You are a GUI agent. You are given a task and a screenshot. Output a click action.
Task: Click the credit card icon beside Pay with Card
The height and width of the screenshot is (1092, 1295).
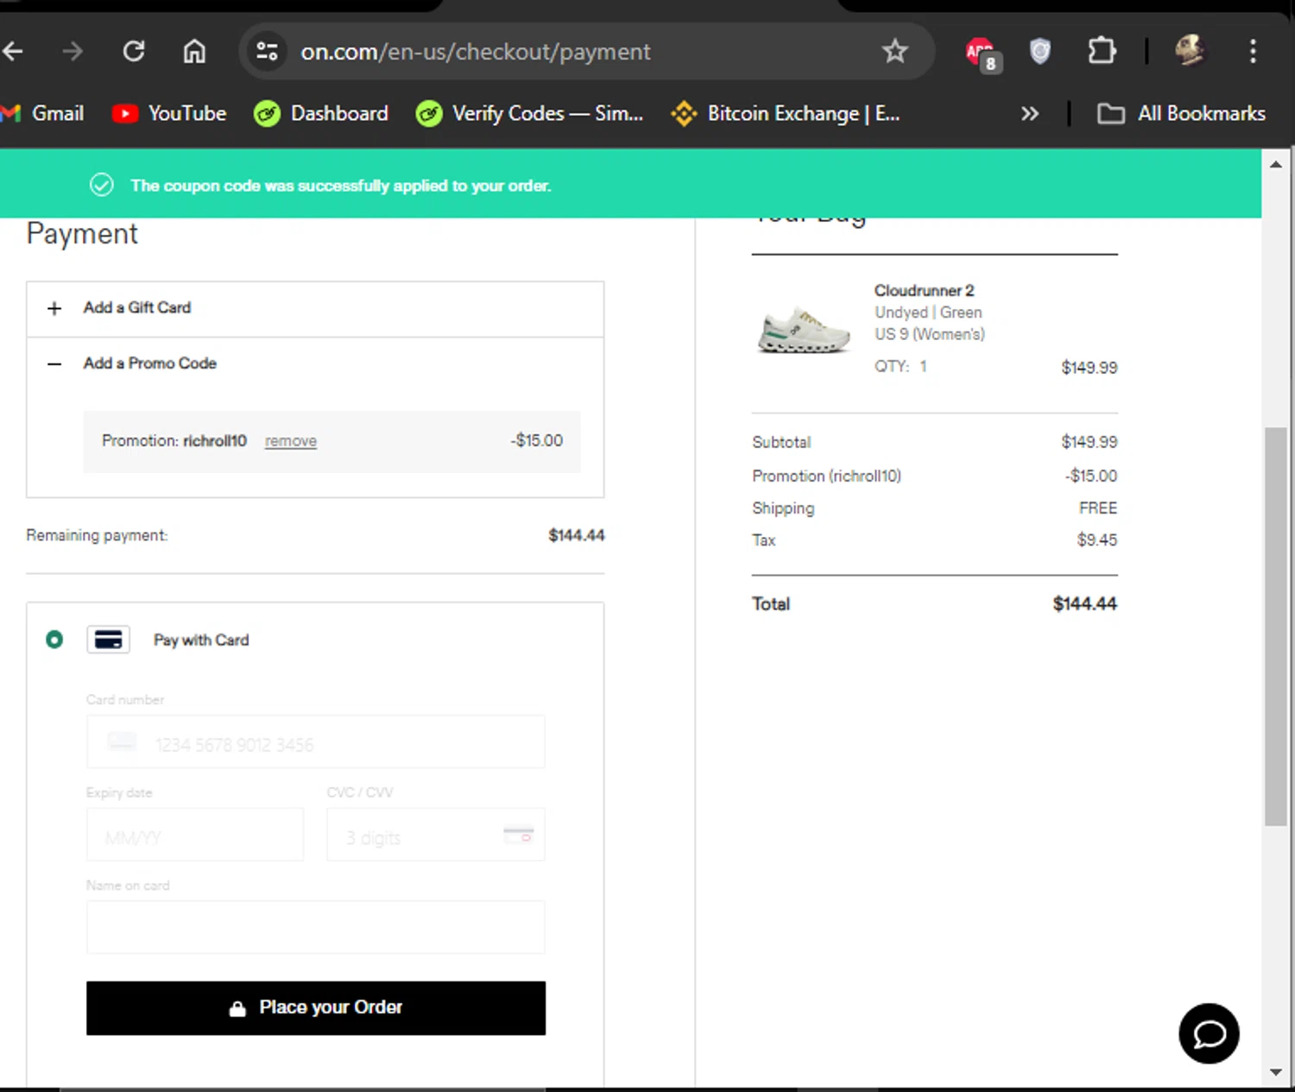tap(108, 640)
